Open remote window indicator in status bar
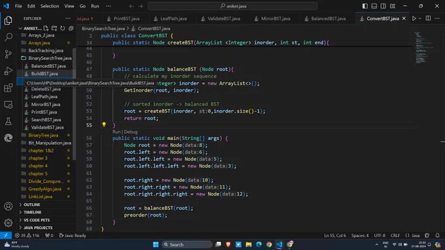This screenshot has width=445, height=250. coord(6,236)
